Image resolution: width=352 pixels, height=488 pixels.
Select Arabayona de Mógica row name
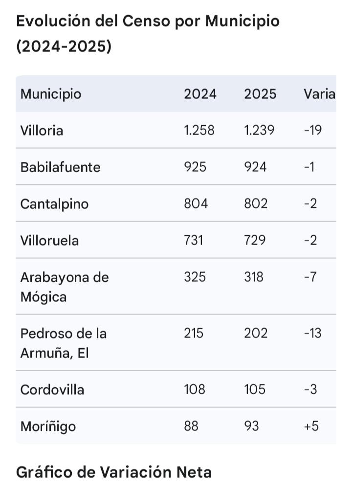tap(64, 287)
